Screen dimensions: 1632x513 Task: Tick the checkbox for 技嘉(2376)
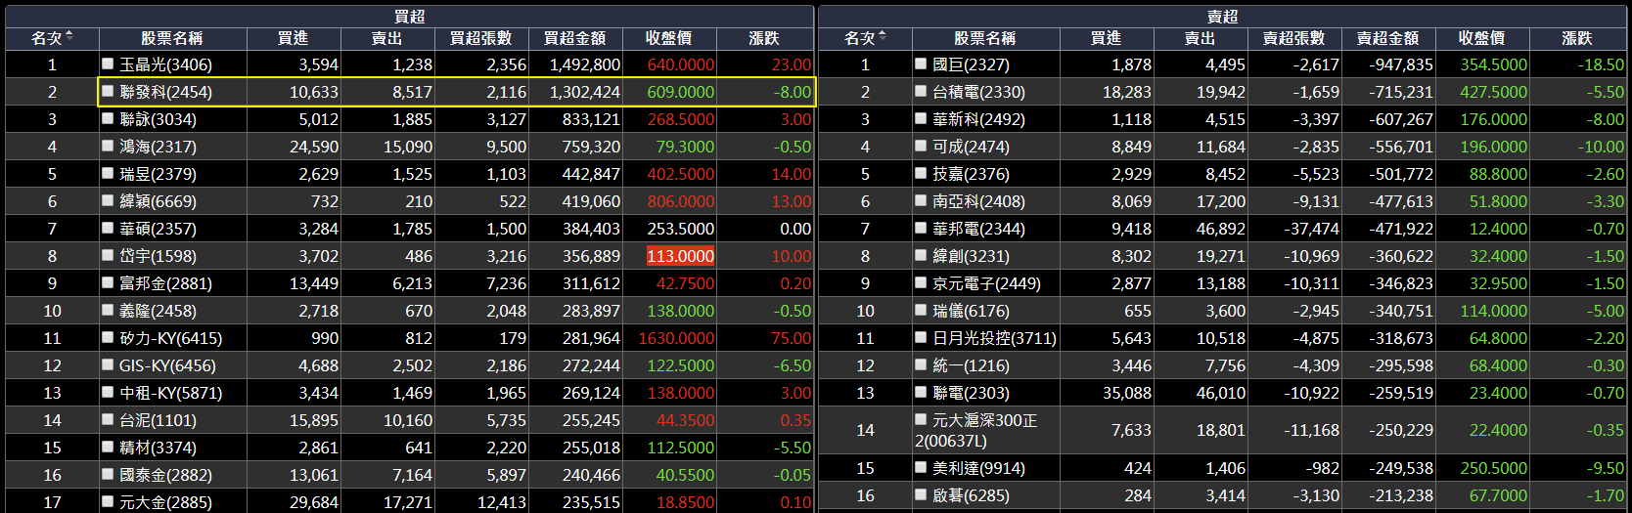(921, 173)
